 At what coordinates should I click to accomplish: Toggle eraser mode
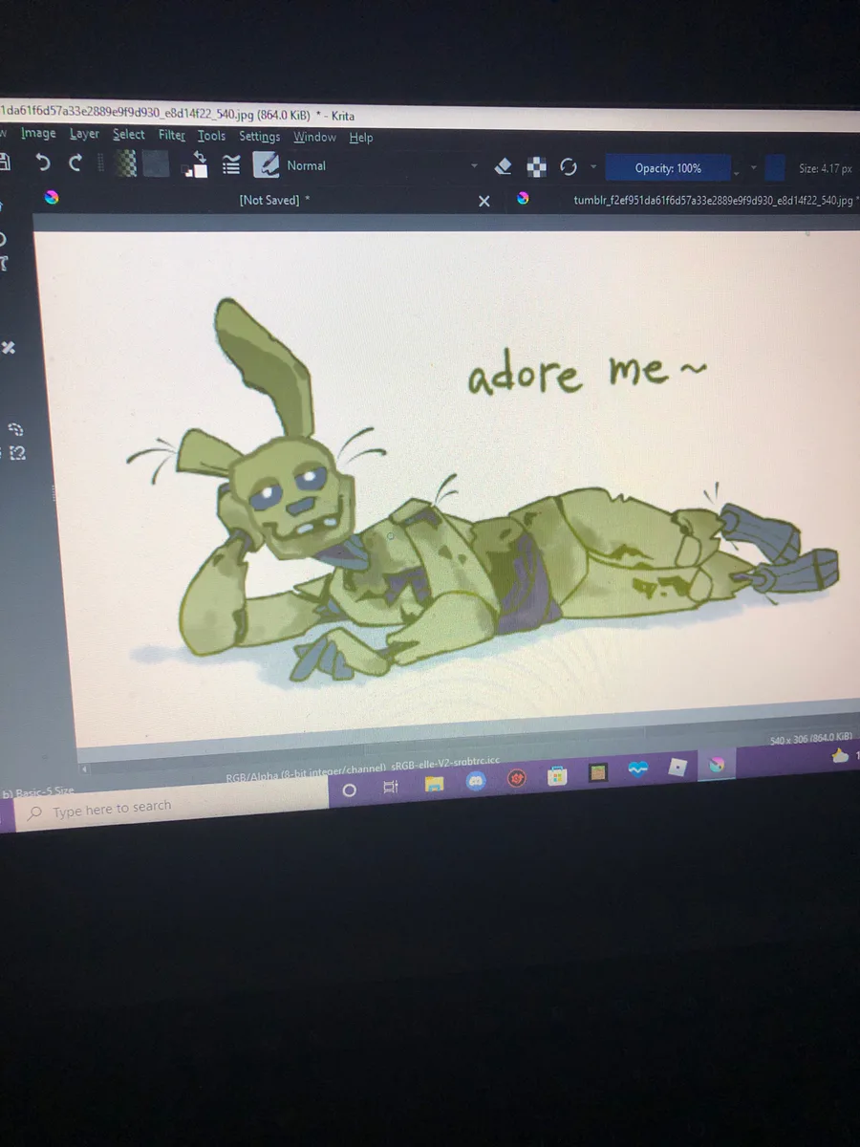(x=505, y=167)
